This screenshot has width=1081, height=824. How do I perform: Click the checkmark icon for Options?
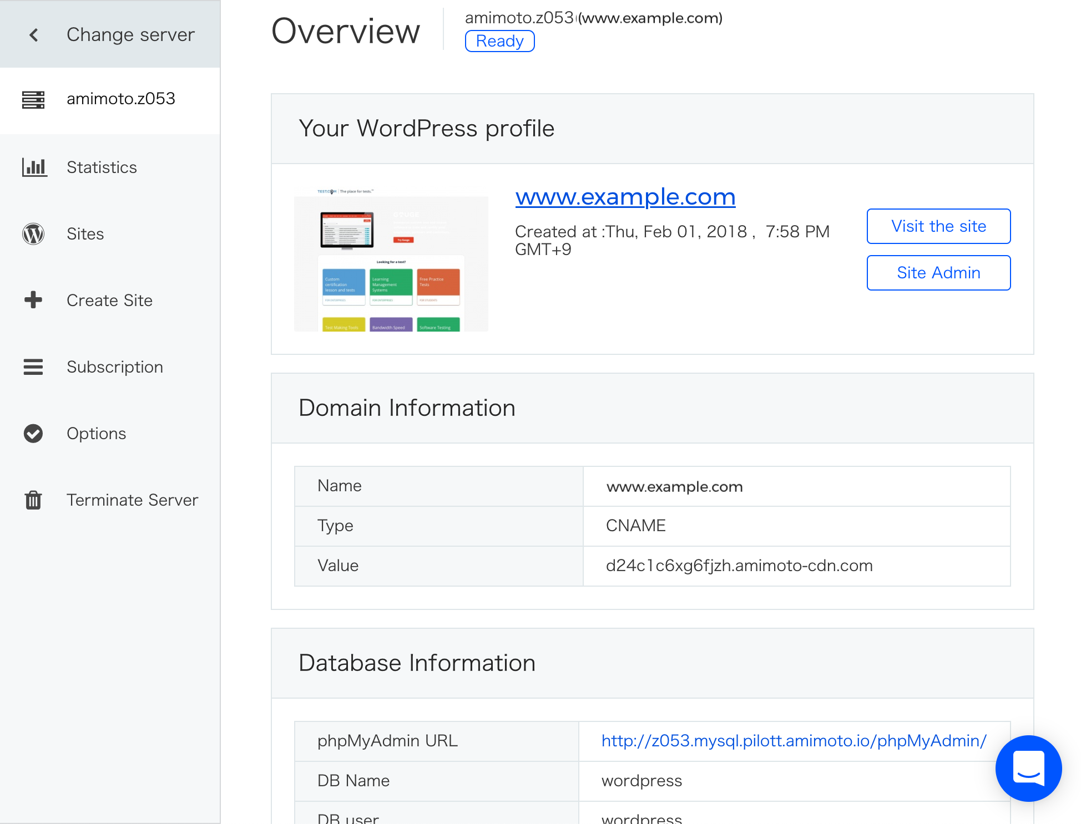33,433
